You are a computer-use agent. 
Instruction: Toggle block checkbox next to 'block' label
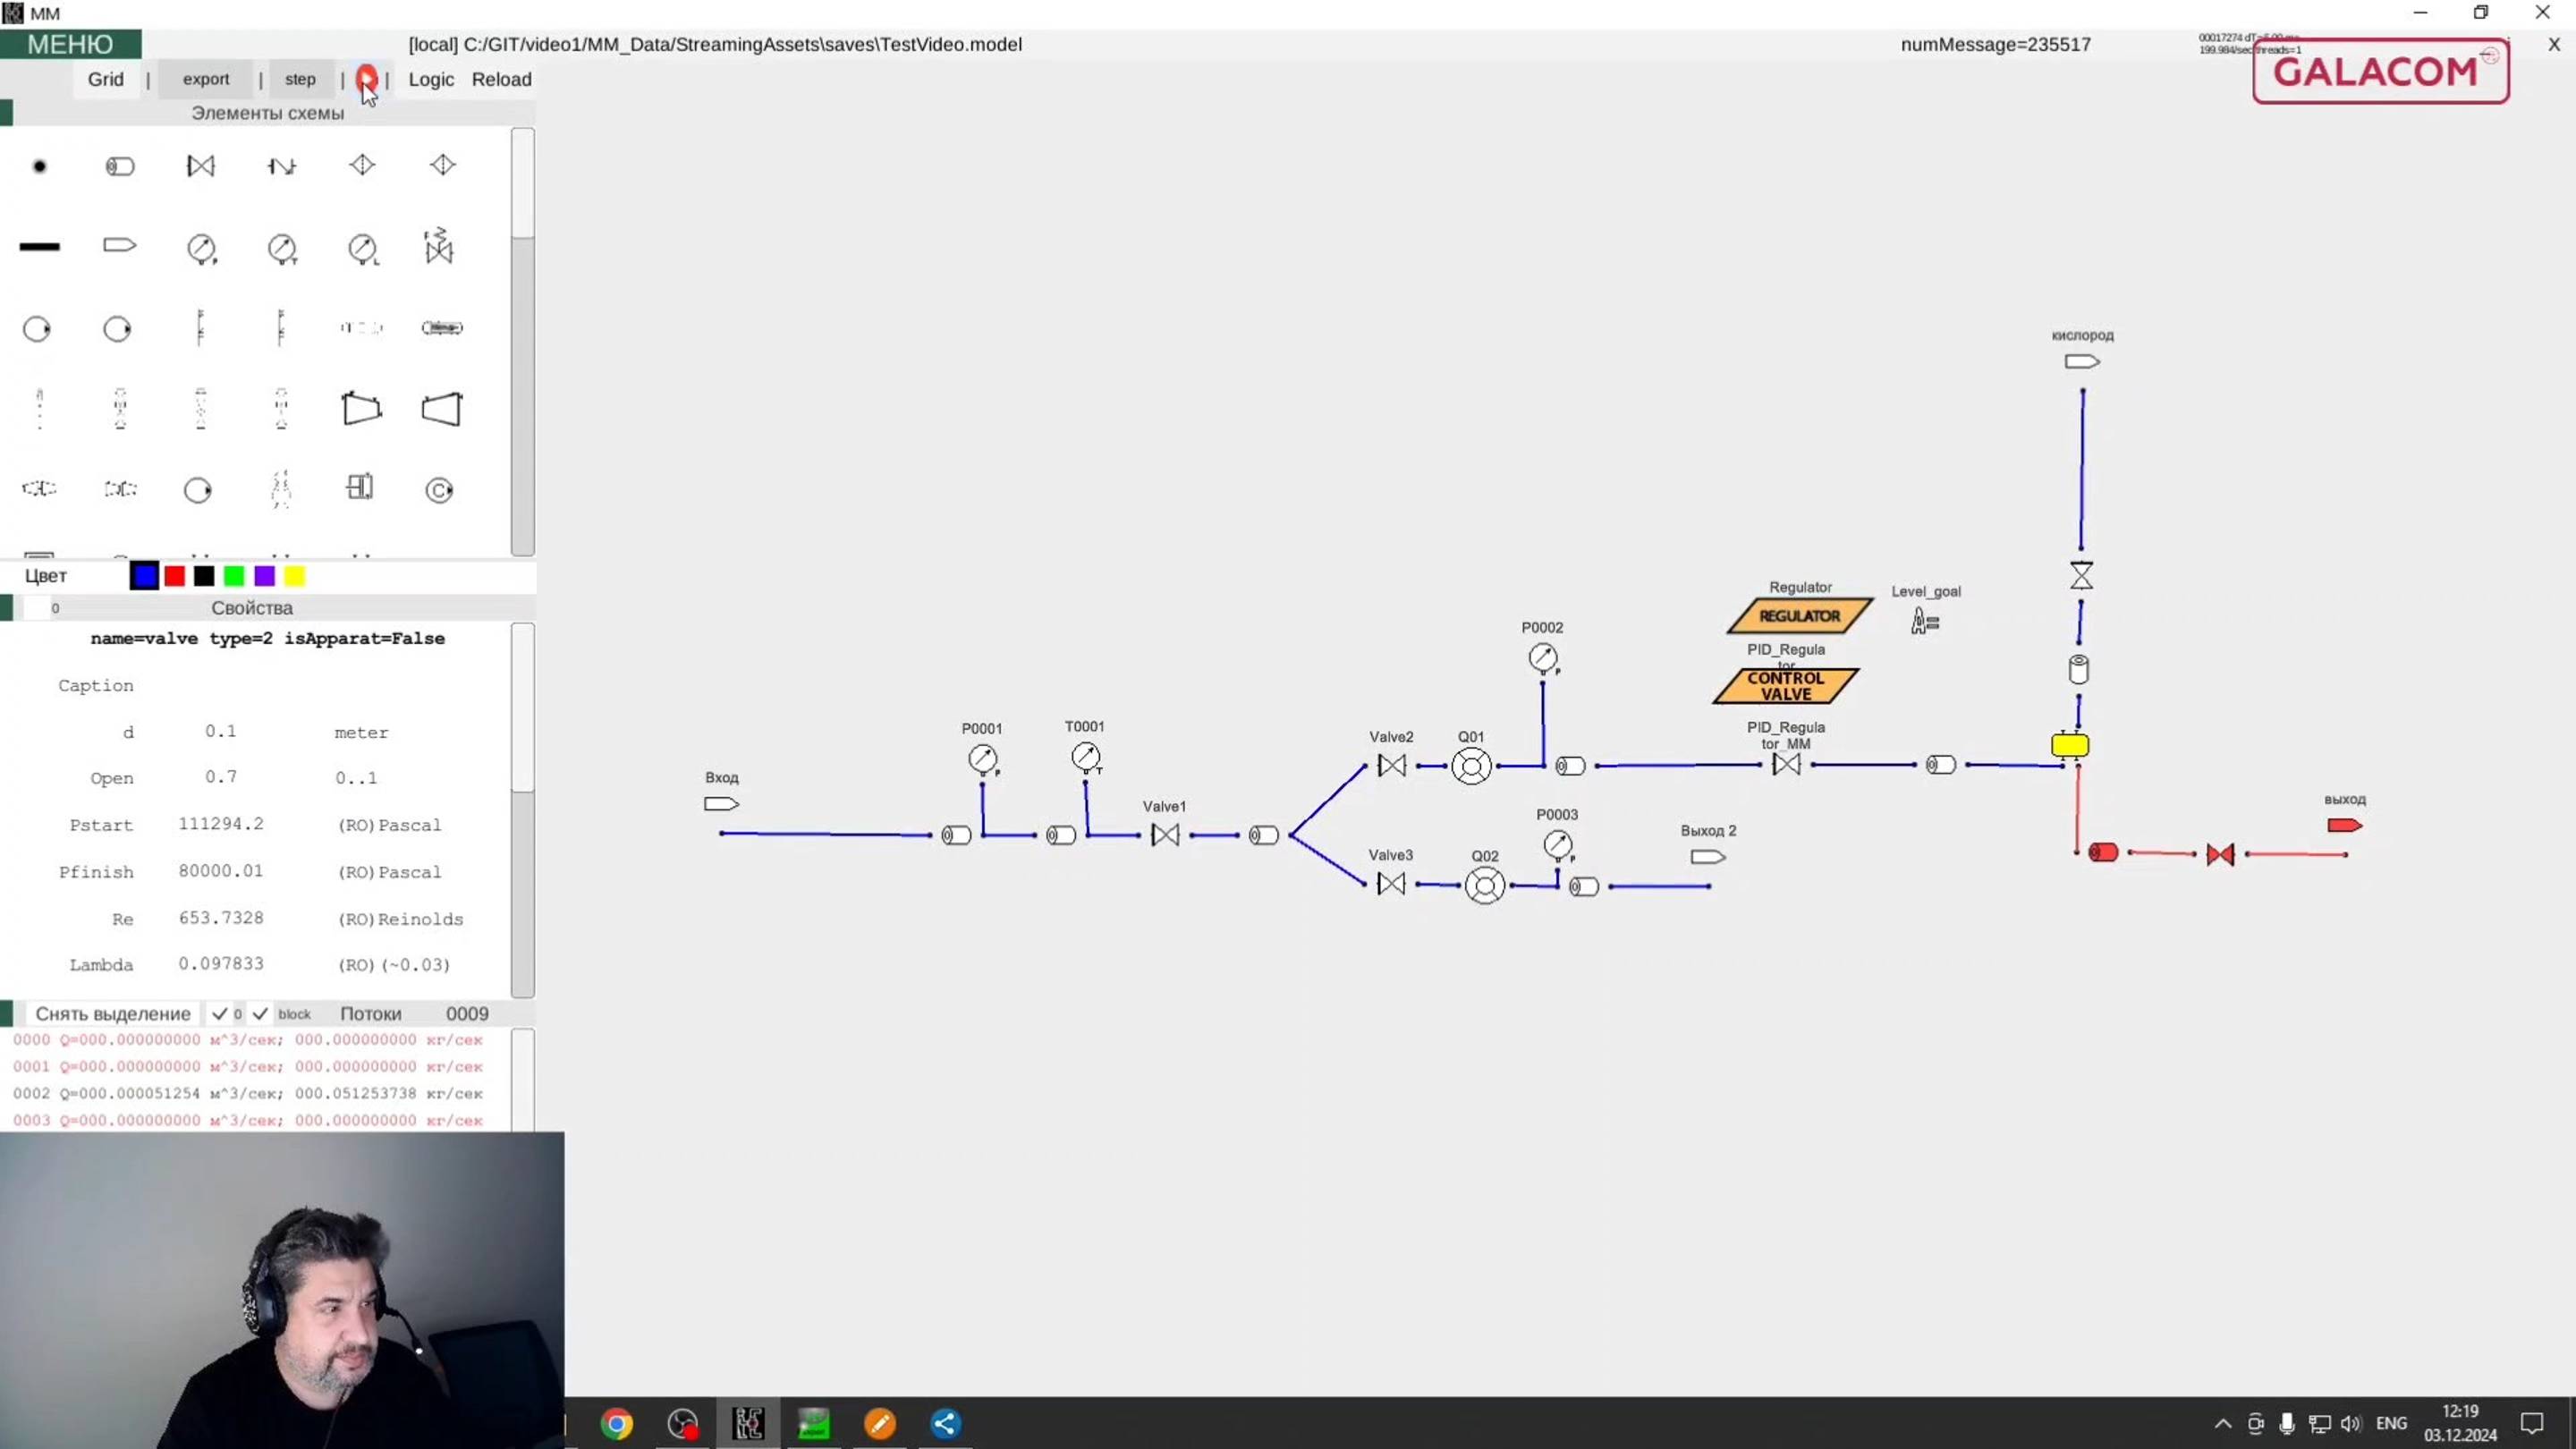pyautogui.click(x=260, y=1013)
